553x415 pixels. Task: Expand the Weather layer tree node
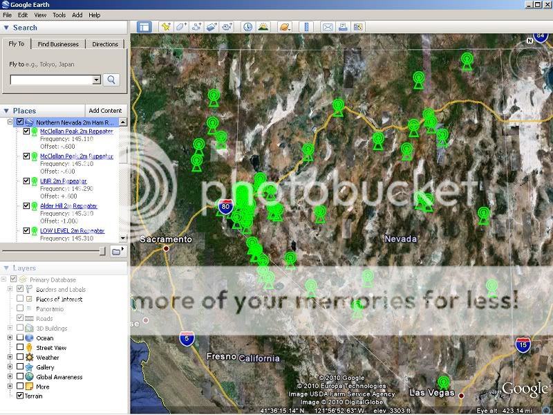click(10, 358)
